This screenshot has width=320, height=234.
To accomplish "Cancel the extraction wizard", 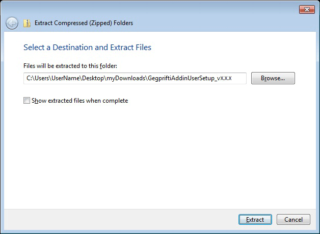I will pyautogui.click(x=294, y=220).
